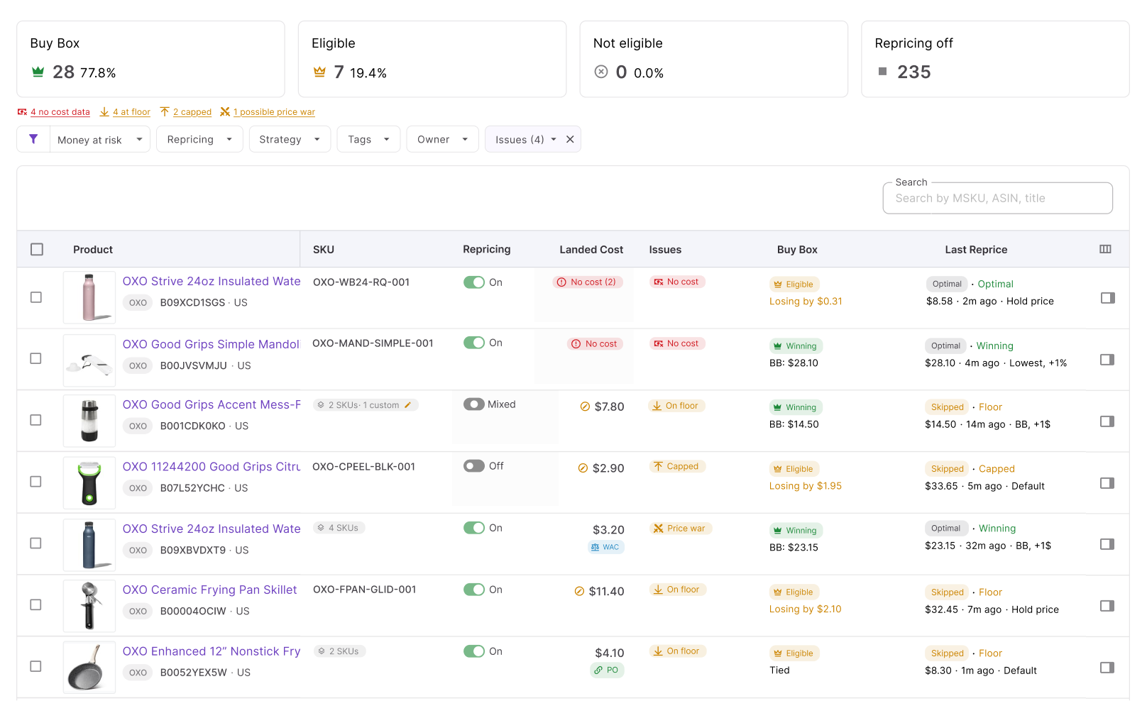Open OXO Ceramic Frying Pan Skillet product link
The height and width of the screenshot is (701, 1147).
(209, 590)
